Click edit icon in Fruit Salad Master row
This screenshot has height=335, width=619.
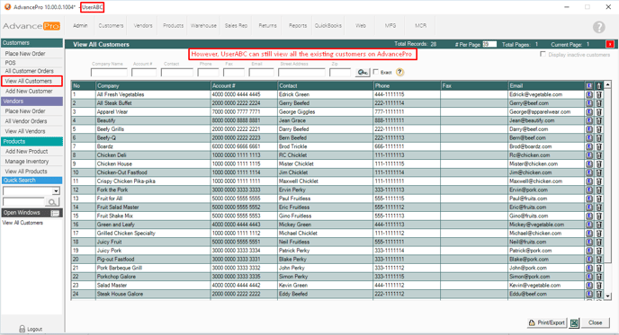[589, 207]
